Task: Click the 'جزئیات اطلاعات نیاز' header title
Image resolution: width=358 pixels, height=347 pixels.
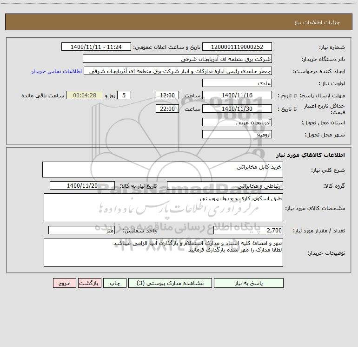Action: coord(317,22)
